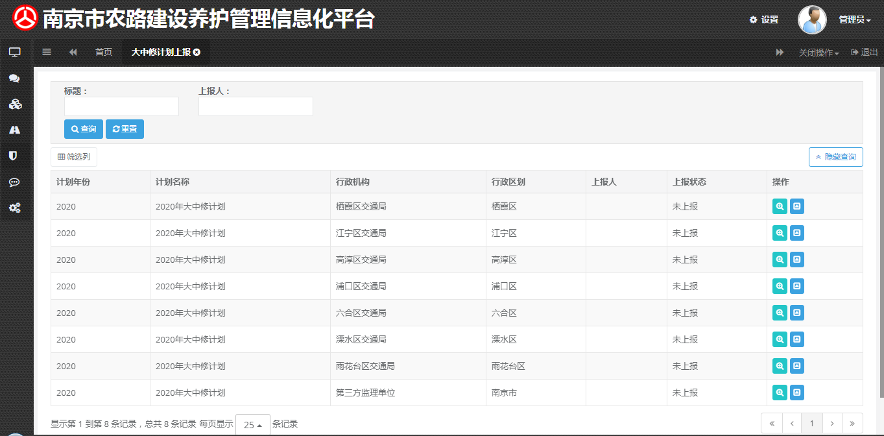Focus the 标题 input field
884x436 pixels.
pyautogui.click(x=121, y=106)
